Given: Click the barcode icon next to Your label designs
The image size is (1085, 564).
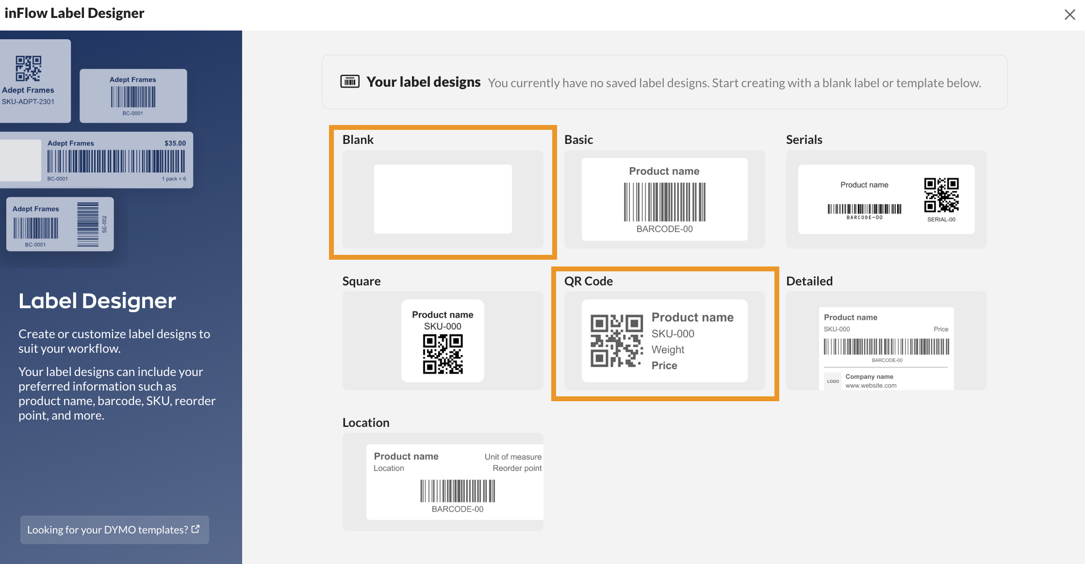Looking at the screenshot, I should pyautogui.click(x=350, y=81).
